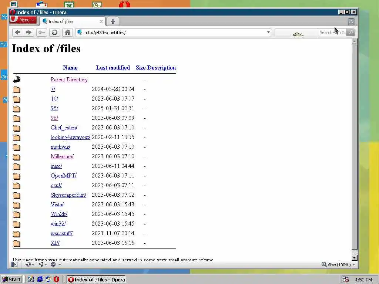Click the sync quick launch icon before Opera

click(x=48, y=280)
